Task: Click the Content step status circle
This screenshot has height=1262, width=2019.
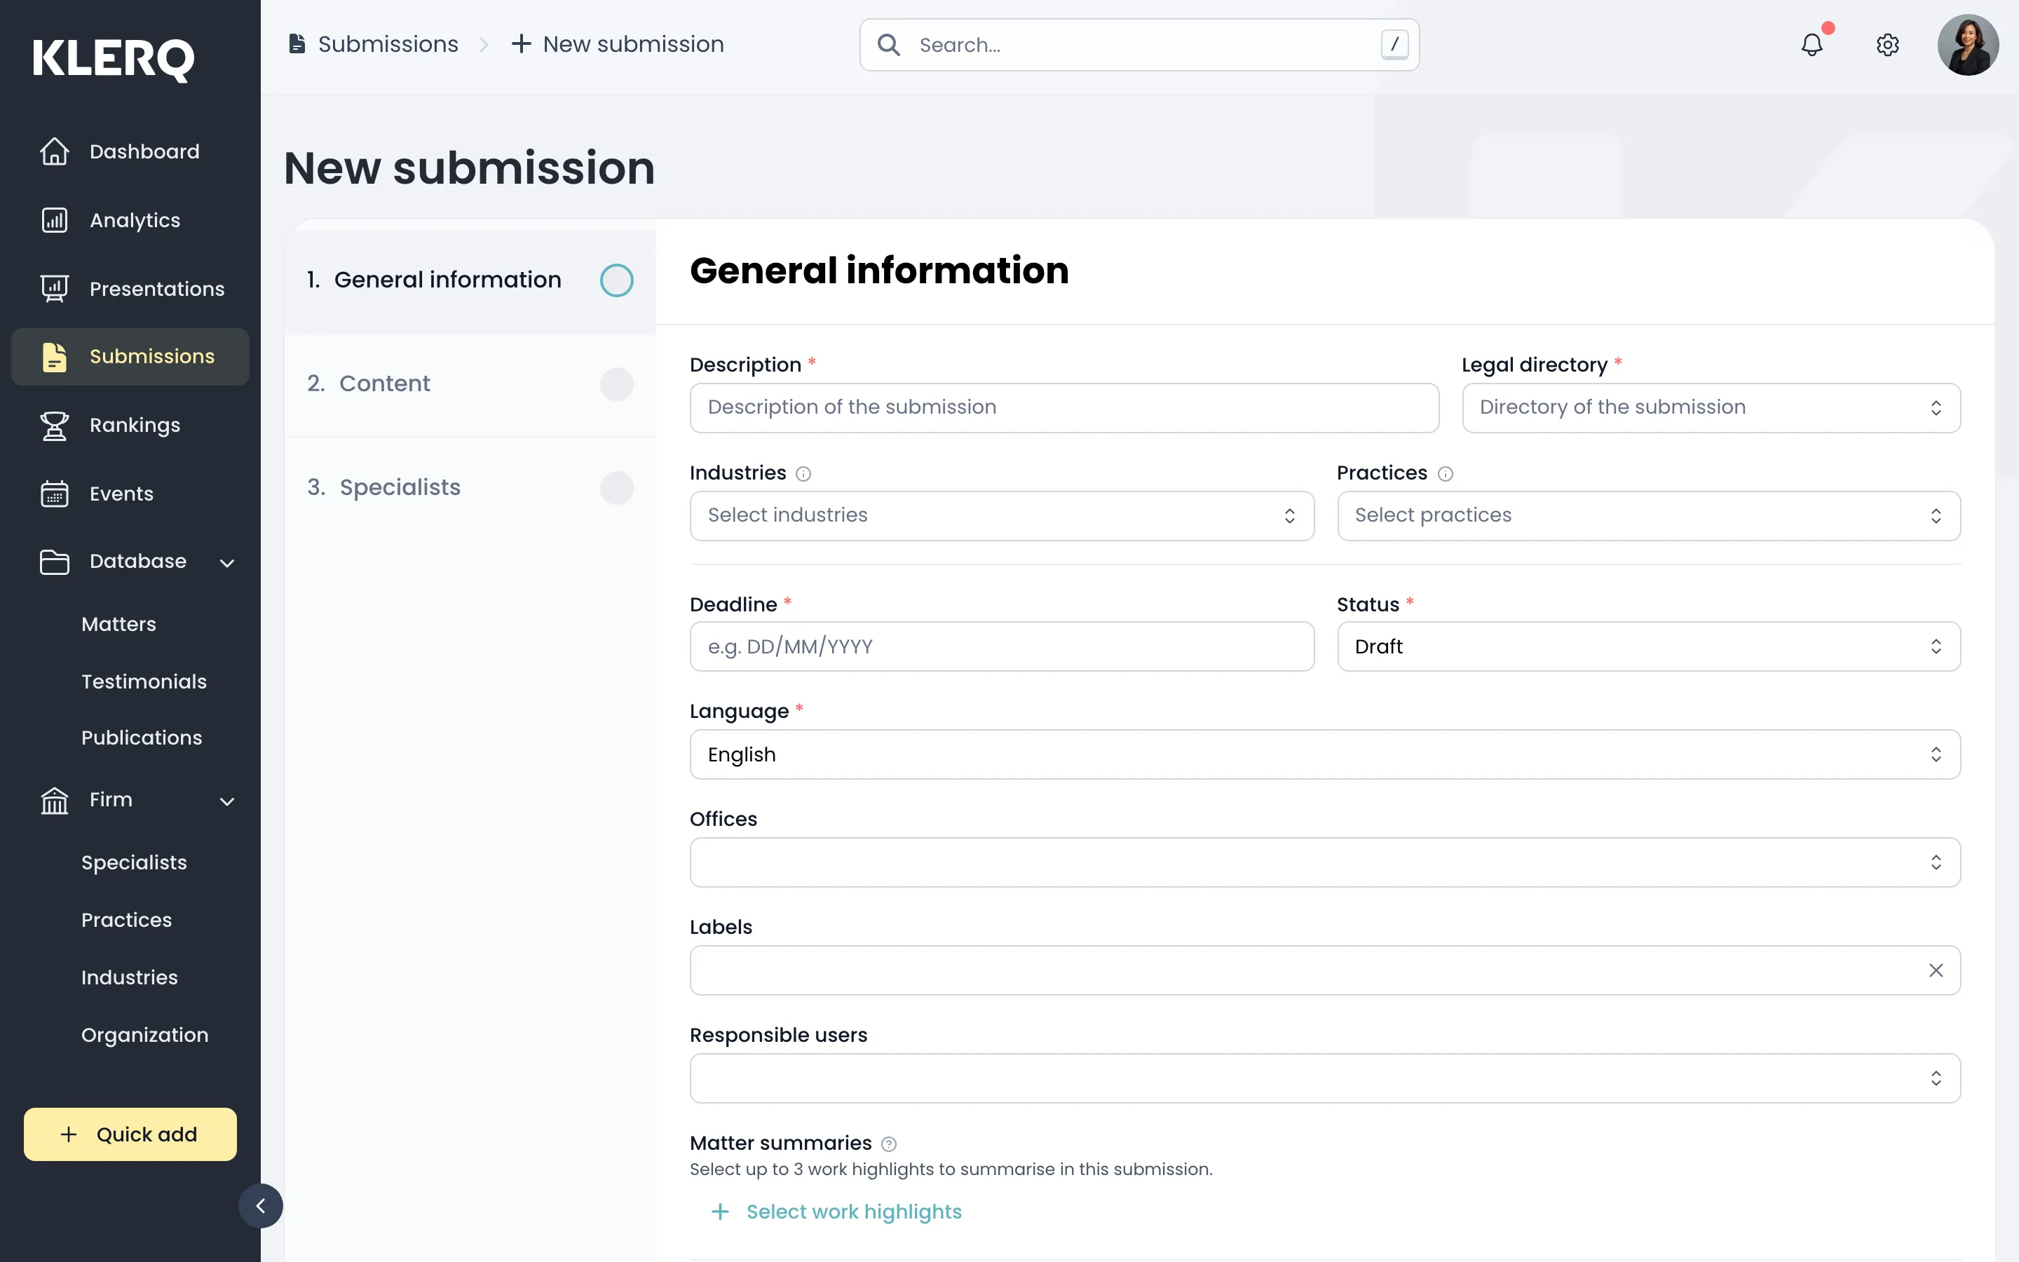Action: (616, 384)
